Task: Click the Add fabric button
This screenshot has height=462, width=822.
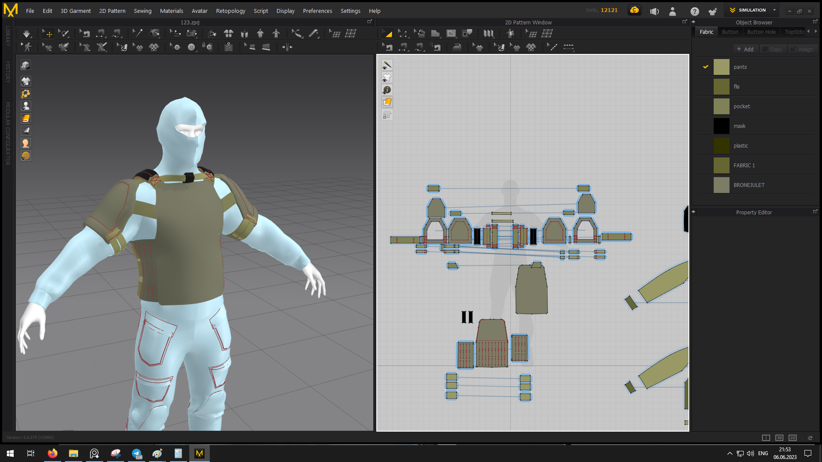Action: pos(745,50)
